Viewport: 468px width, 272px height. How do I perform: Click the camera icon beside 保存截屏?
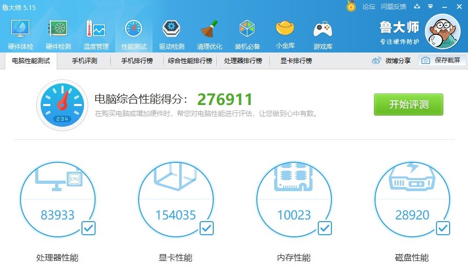click(x=425, y=60)
